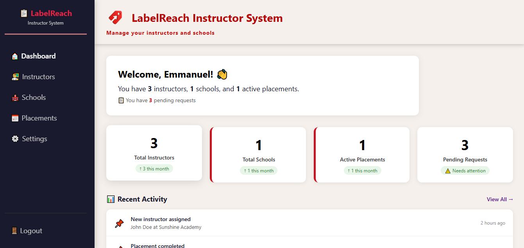524x248 pixels.
Task: Open the Pending Requests stat card
Action: [x=465, y=155]
